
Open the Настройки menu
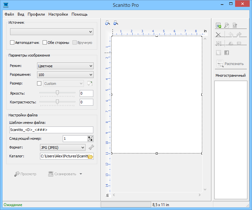click(58, 14)
